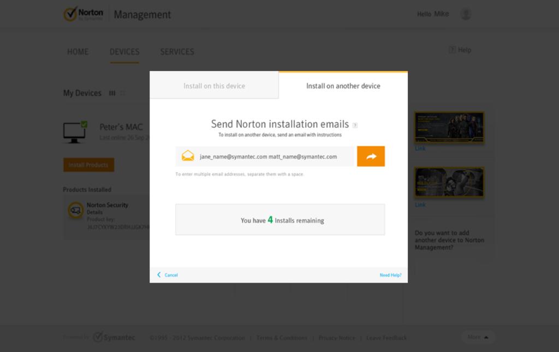Select the grid view icon beside My Devices

[122, 93]
